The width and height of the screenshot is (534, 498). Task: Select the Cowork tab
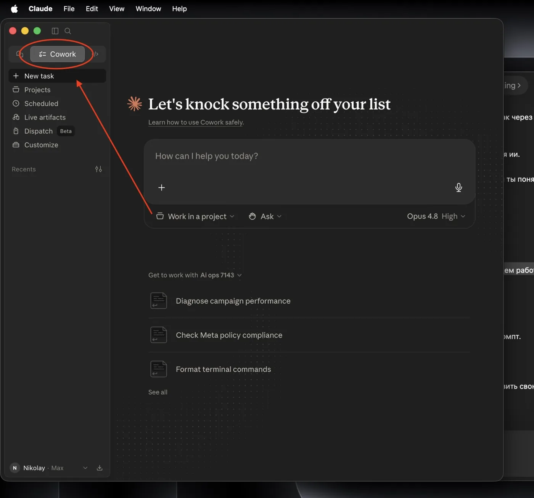coord(57,54)
